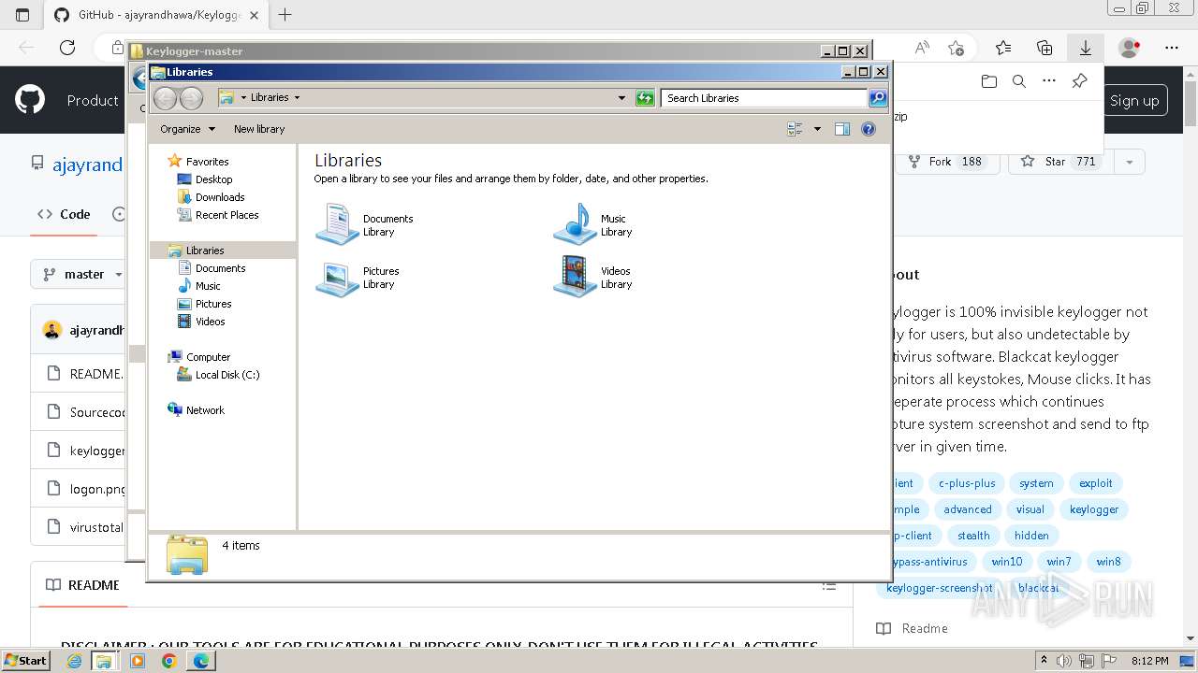
Task: Refresh the Libraries address bar
Action: coord(645,97)
